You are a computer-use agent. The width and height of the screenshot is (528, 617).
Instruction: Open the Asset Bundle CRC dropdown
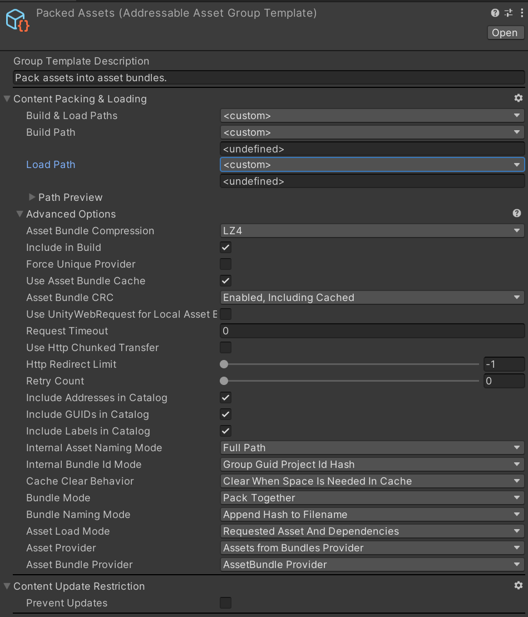click(372, 298)
